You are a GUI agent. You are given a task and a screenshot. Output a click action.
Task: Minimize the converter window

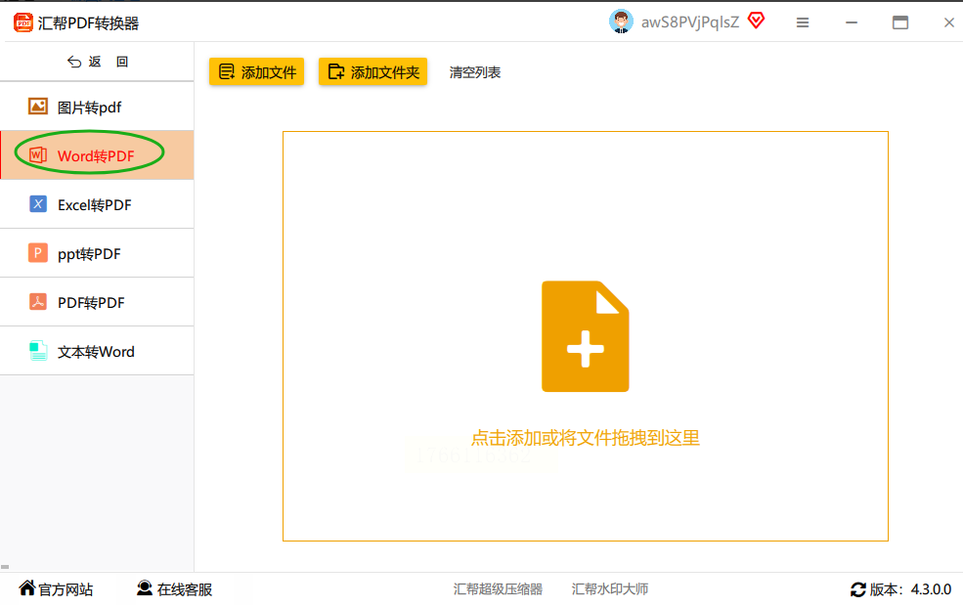852,22
